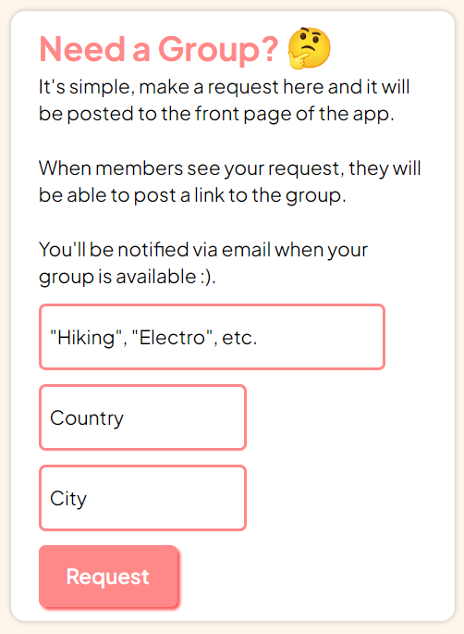This screenshot has width=464, height=634.
Task: Select the City input field
Action: point(142,498)
